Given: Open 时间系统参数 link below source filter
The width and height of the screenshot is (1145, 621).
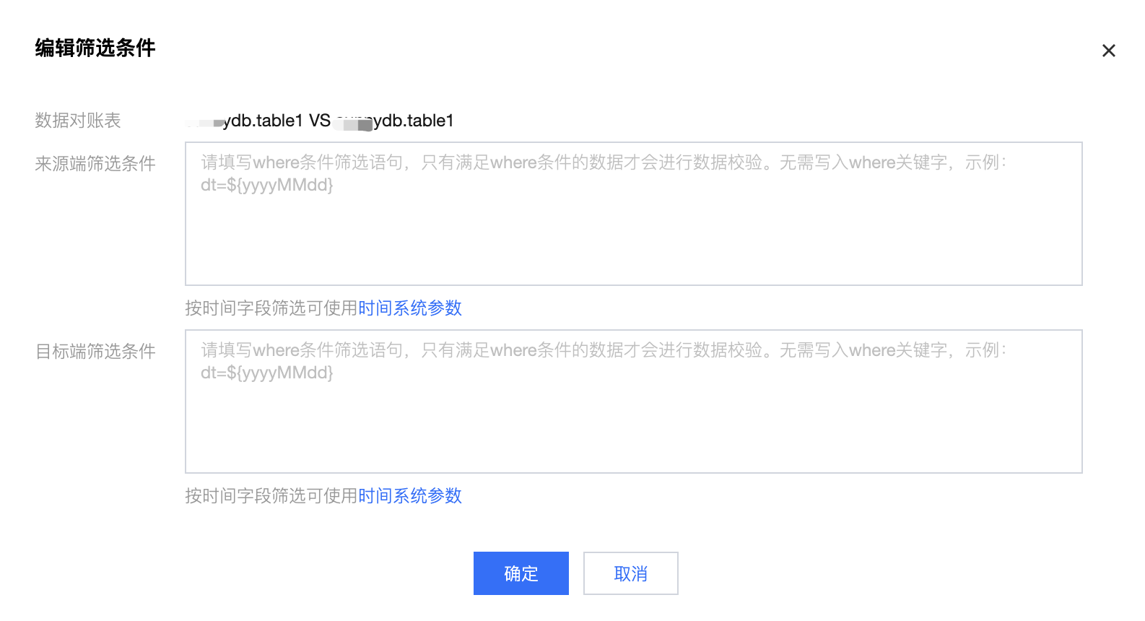Looking at the screenshot, I should (x=410, y=308).
